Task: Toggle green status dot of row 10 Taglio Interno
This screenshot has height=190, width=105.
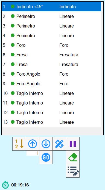Action: pyautogui.click(x=13, y=93)
